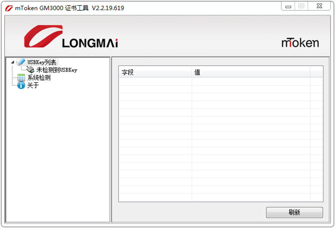Click the 字段 column header

(155, 72)
